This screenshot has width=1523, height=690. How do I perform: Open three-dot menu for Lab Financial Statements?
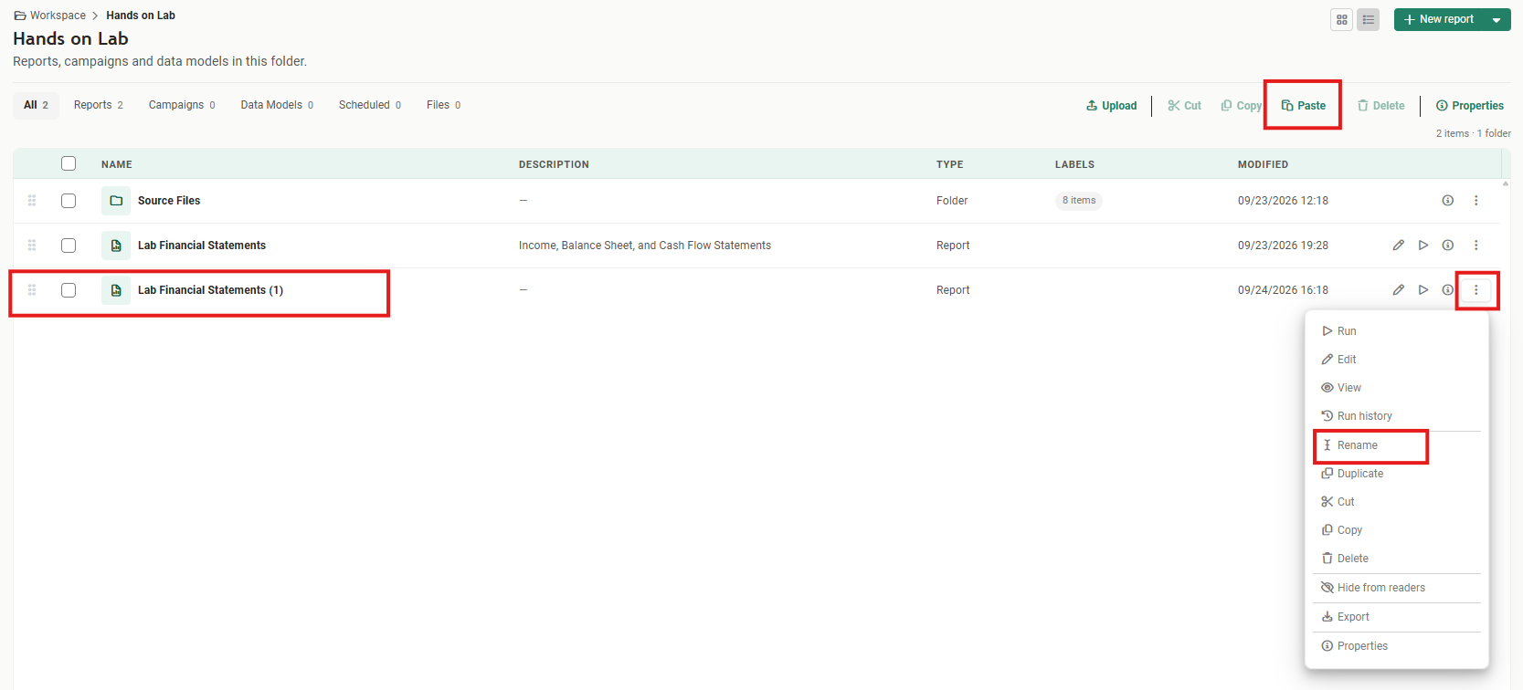tap(1476, 246)
